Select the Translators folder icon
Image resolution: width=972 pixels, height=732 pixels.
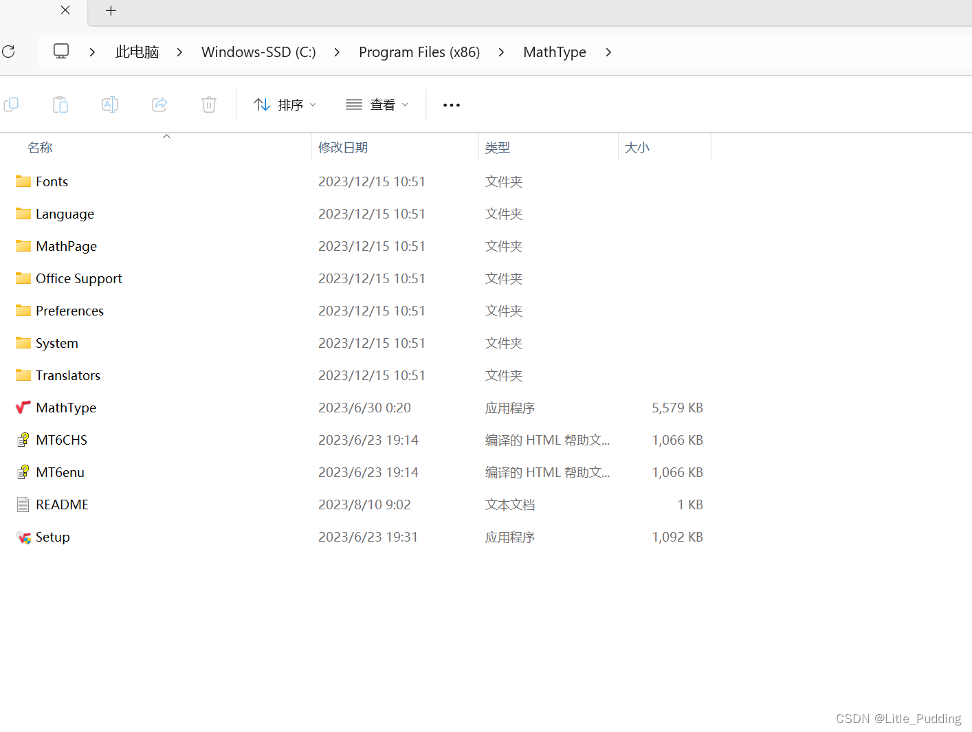23,375
